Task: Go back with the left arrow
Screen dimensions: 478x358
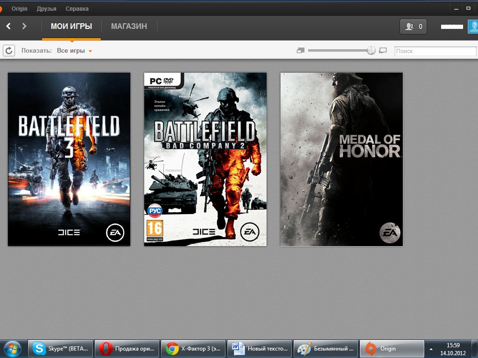Action: click(x=8, y=26)
